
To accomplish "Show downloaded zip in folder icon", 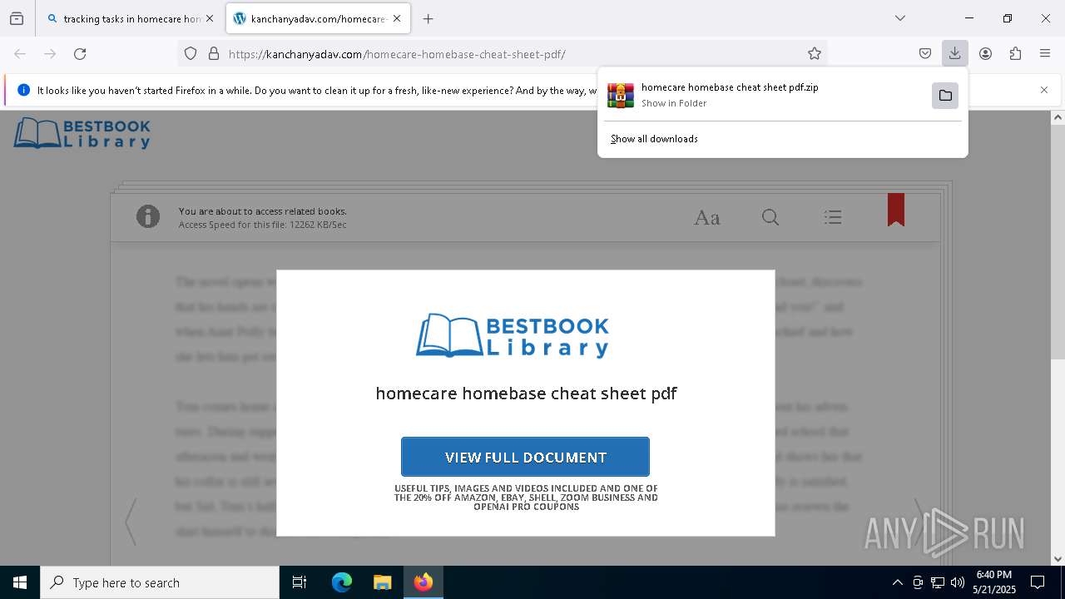I will point(945,96).
